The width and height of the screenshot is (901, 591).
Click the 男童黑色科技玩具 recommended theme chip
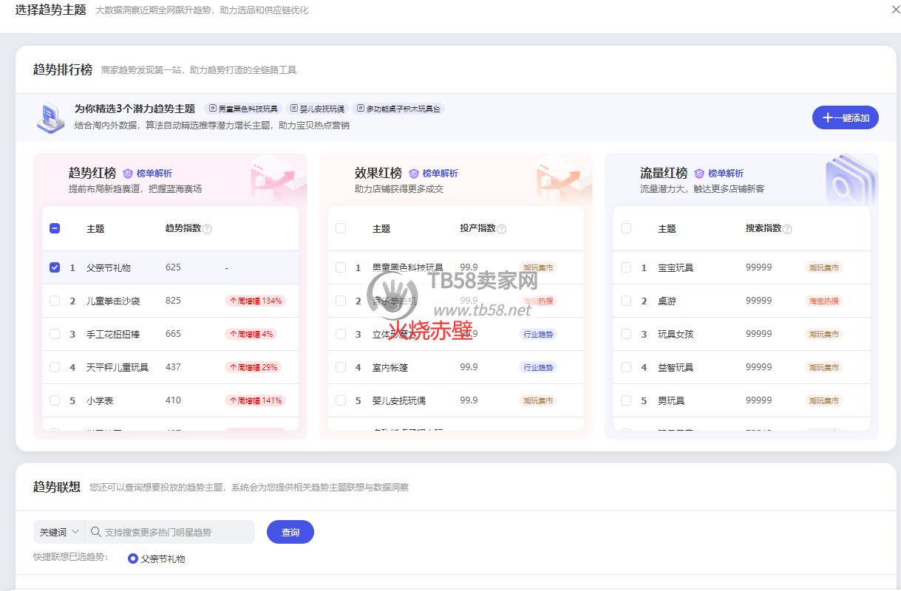point(243,109)
